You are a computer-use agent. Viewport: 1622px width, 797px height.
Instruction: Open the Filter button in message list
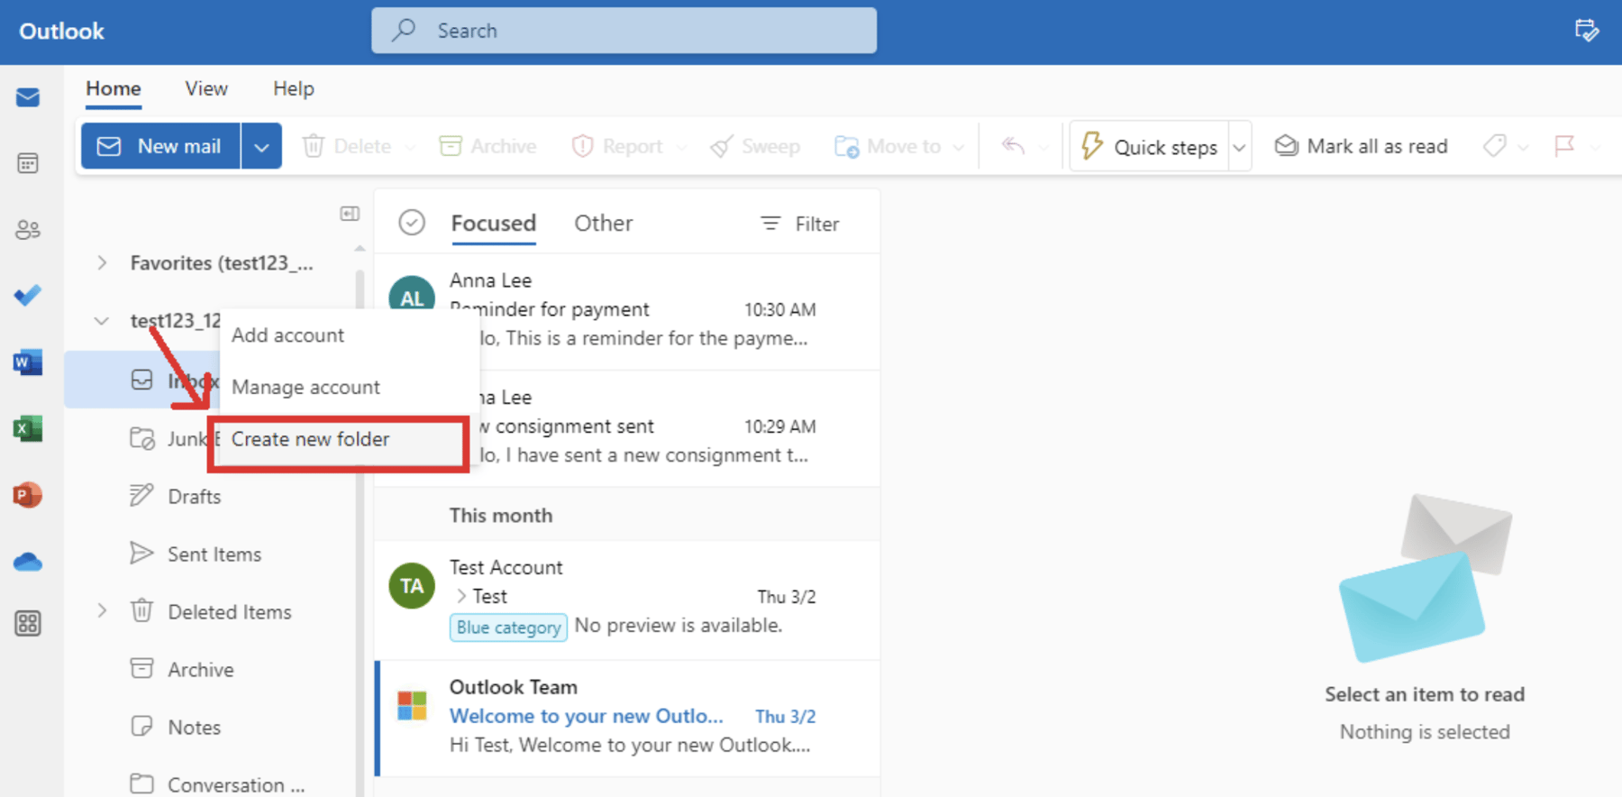coord(800,224)
